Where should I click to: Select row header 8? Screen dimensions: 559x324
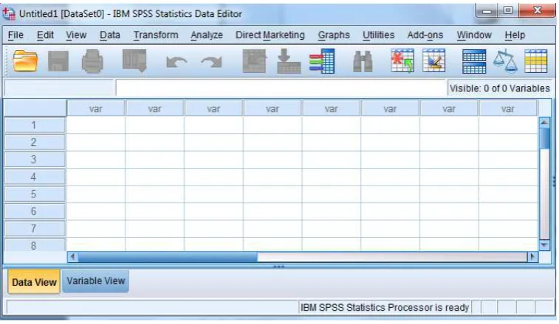point(35,245)
